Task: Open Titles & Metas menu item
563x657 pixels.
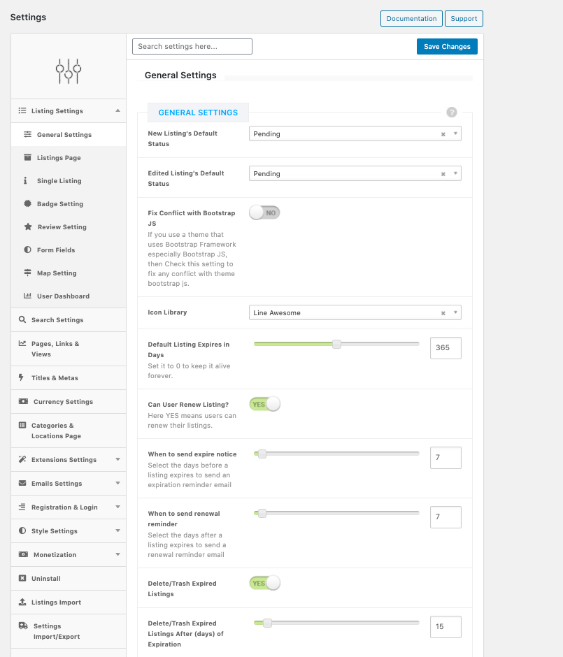Action: pyautogui.click(x=55, y=378)
